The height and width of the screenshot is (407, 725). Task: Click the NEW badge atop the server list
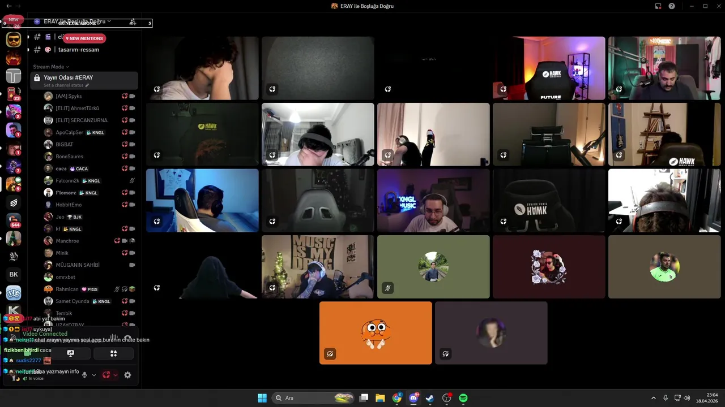click(x=13, y=20)
